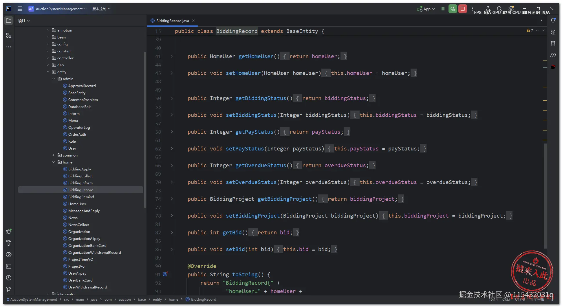562x307 pixels.
Task: Open the Debug tool window
Action: (x=9, y=231)
